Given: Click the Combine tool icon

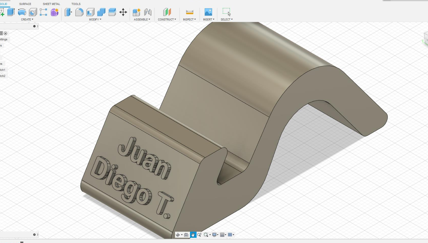Looking at the screenshot, I should (x=101, y=12).
